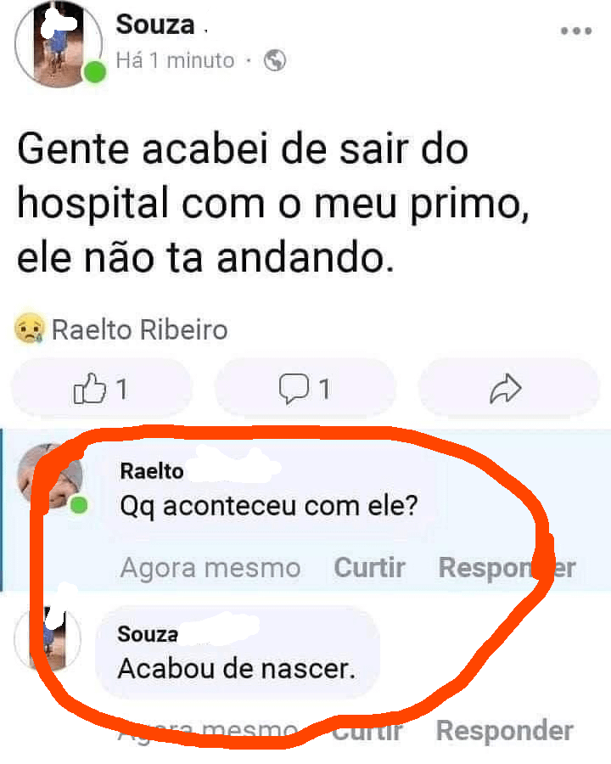Open Souza's profile from post author name

(x=155, y=25)
